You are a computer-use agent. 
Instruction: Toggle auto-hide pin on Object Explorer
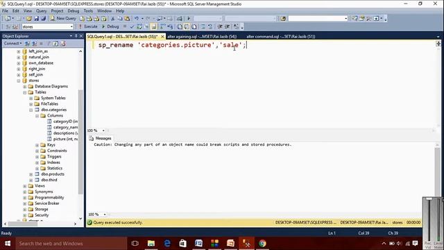coord(76,36)
